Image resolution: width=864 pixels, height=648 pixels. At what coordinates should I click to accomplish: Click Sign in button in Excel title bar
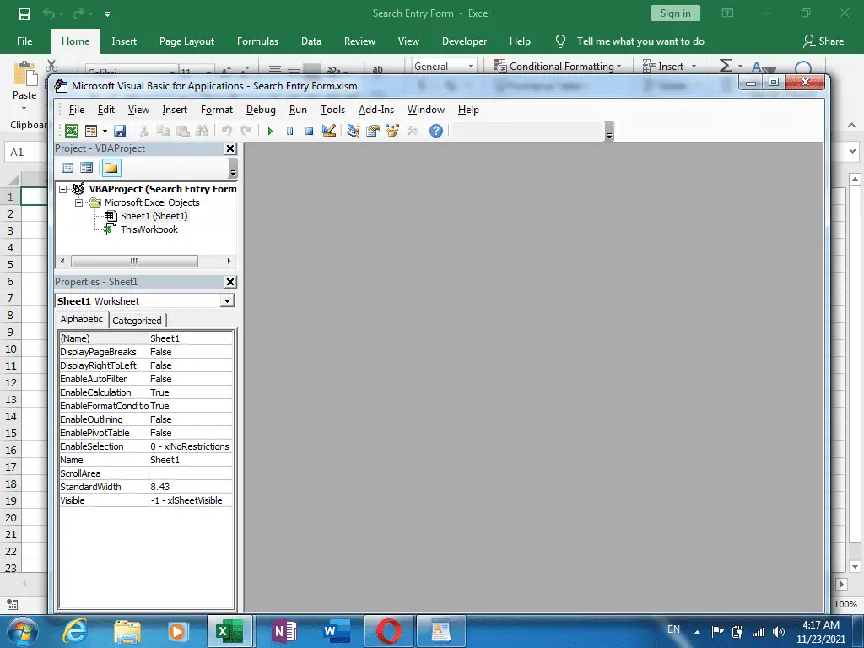[x=676, y=13]
